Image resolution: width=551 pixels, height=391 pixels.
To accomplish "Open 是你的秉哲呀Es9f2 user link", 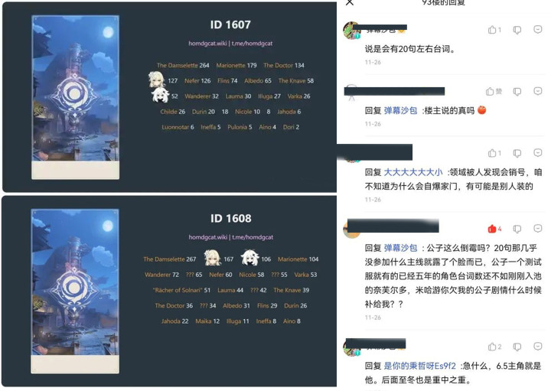I will click(419, 366).
